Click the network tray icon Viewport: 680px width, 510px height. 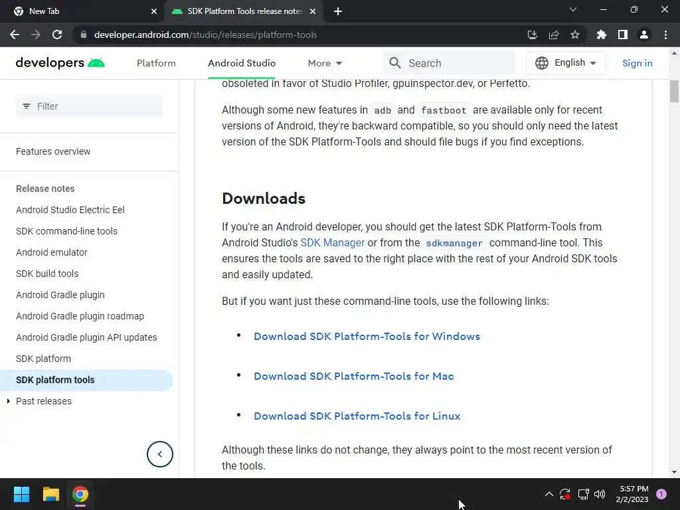(583, 494)
